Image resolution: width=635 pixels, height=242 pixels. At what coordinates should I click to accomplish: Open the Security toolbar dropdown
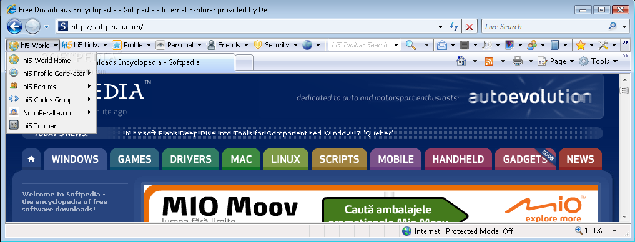click(295, 45)
